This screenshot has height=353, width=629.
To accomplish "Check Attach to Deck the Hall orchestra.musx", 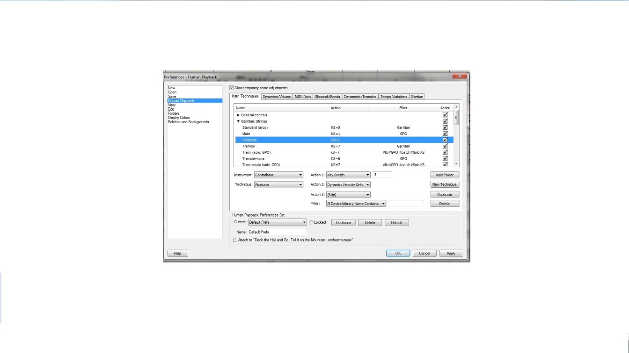I will (235, 240).
